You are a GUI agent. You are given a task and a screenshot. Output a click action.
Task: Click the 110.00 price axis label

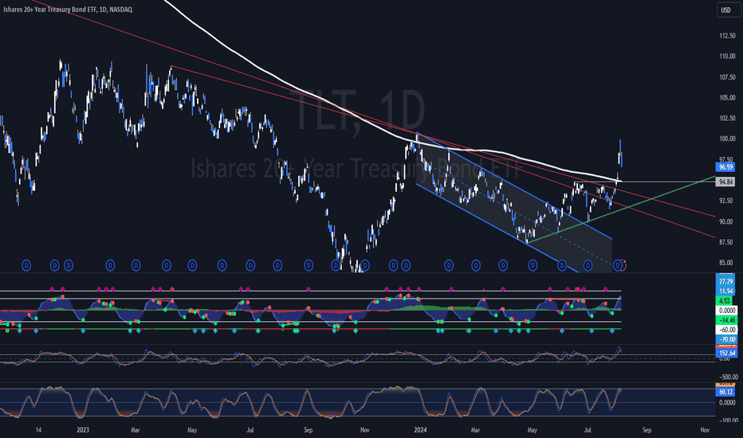pos(727,57)
